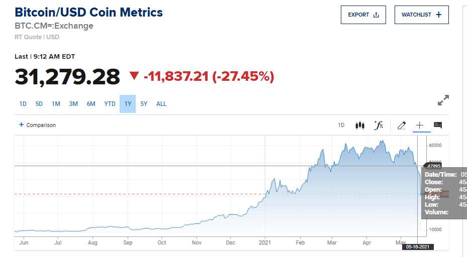The height and width of the screenshot is (257, 467).
Task: Open the fx studies/indicators menu
Action: click(x=379, y=125)
